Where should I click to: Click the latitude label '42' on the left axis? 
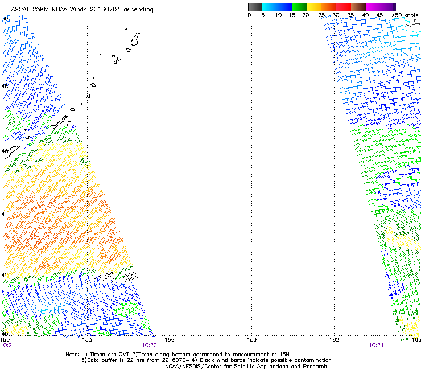tap(5, 275)
